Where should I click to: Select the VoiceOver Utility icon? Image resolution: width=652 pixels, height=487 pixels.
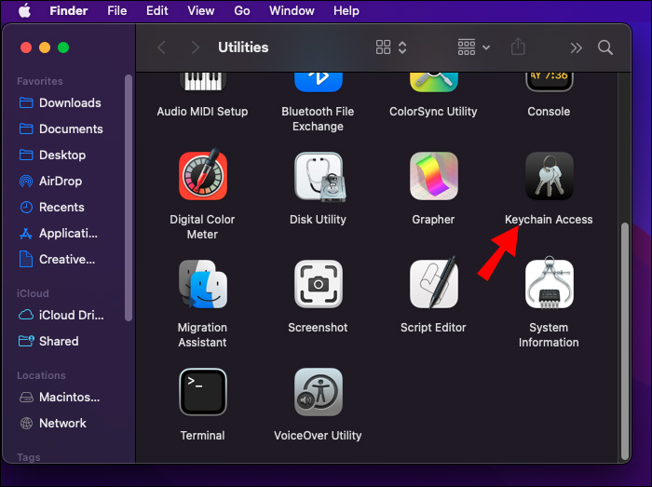[x=319, y=392]
